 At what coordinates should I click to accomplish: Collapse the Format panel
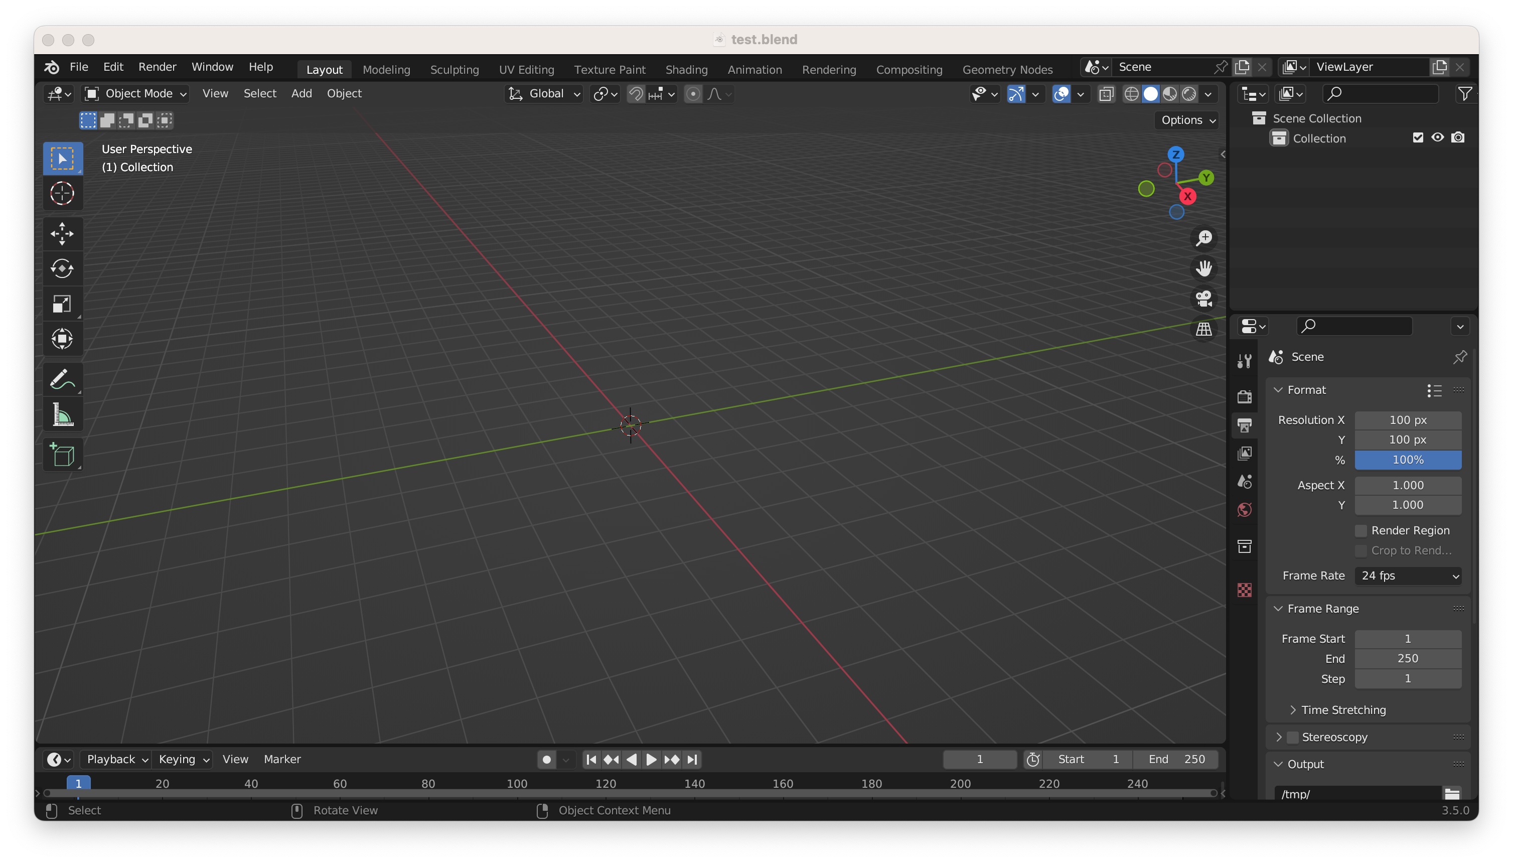1278,390
